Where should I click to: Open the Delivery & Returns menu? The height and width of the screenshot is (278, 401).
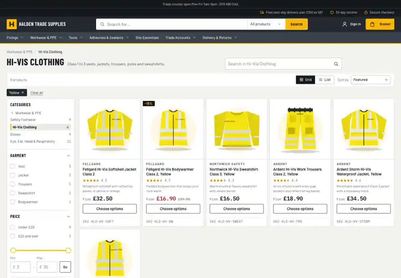tap(220, 38)
